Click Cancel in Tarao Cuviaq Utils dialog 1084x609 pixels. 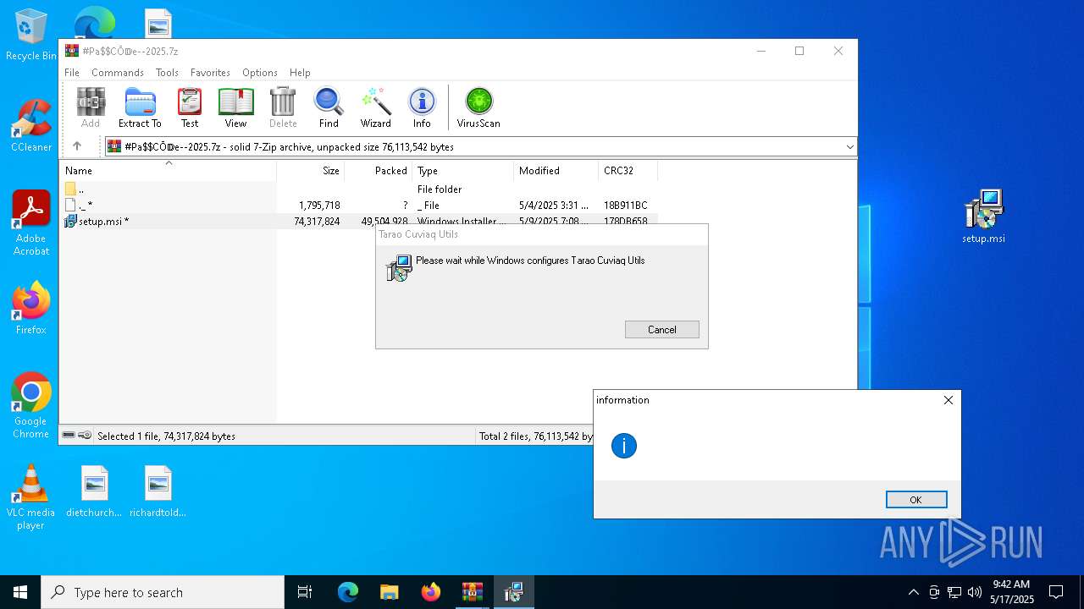662,330
